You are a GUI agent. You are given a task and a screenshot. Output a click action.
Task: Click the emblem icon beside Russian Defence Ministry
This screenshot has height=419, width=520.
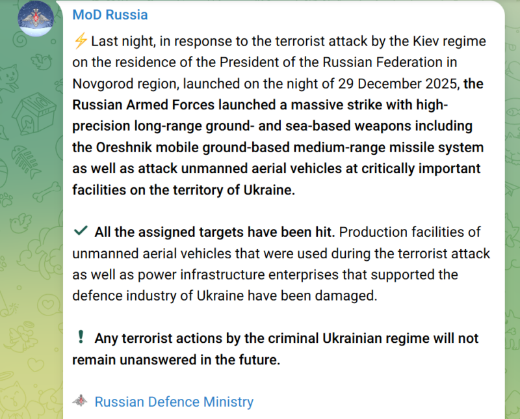click(x=80, y=401)
